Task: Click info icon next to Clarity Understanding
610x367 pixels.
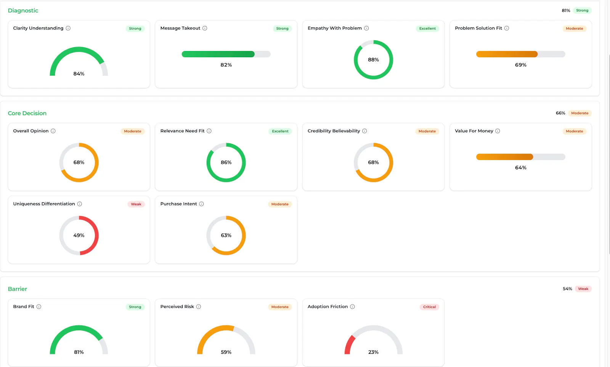Action: (68, 28)
